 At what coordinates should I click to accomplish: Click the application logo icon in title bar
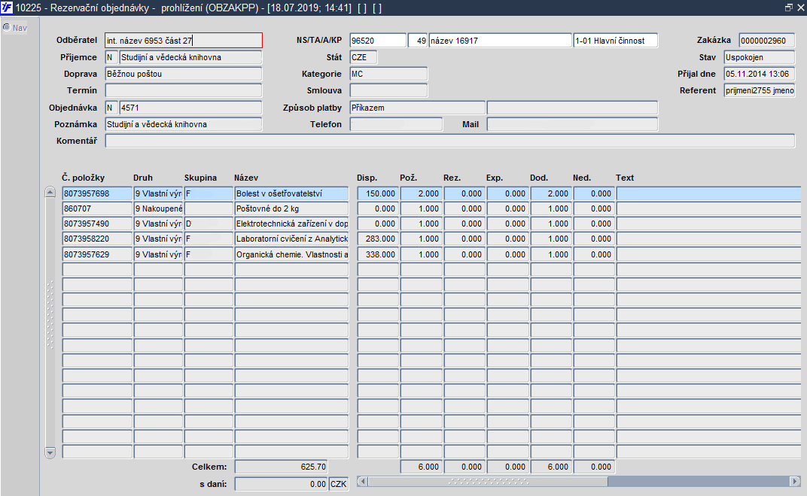7,8
